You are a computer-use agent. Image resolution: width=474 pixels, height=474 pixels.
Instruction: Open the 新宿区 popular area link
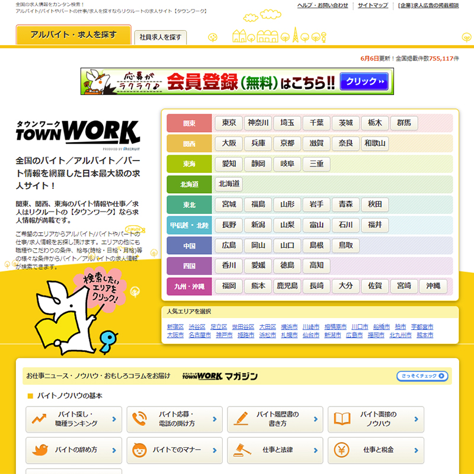175,327
